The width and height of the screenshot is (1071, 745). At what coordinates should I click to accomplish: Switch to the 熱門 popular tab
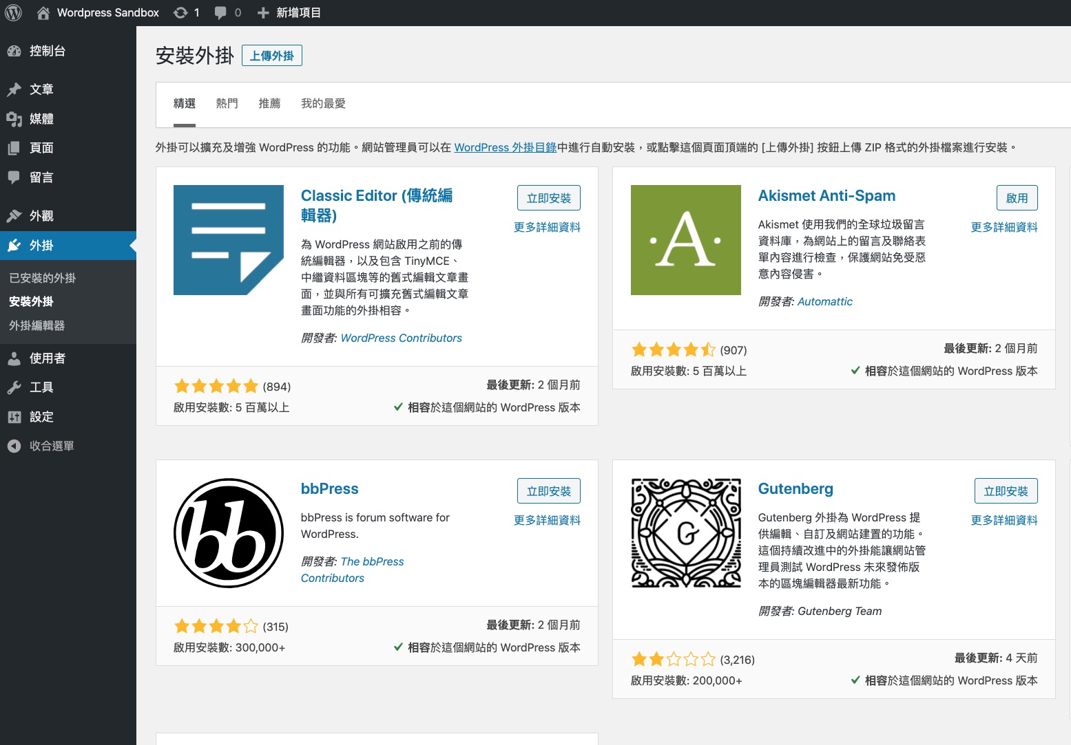coord(227,104)
